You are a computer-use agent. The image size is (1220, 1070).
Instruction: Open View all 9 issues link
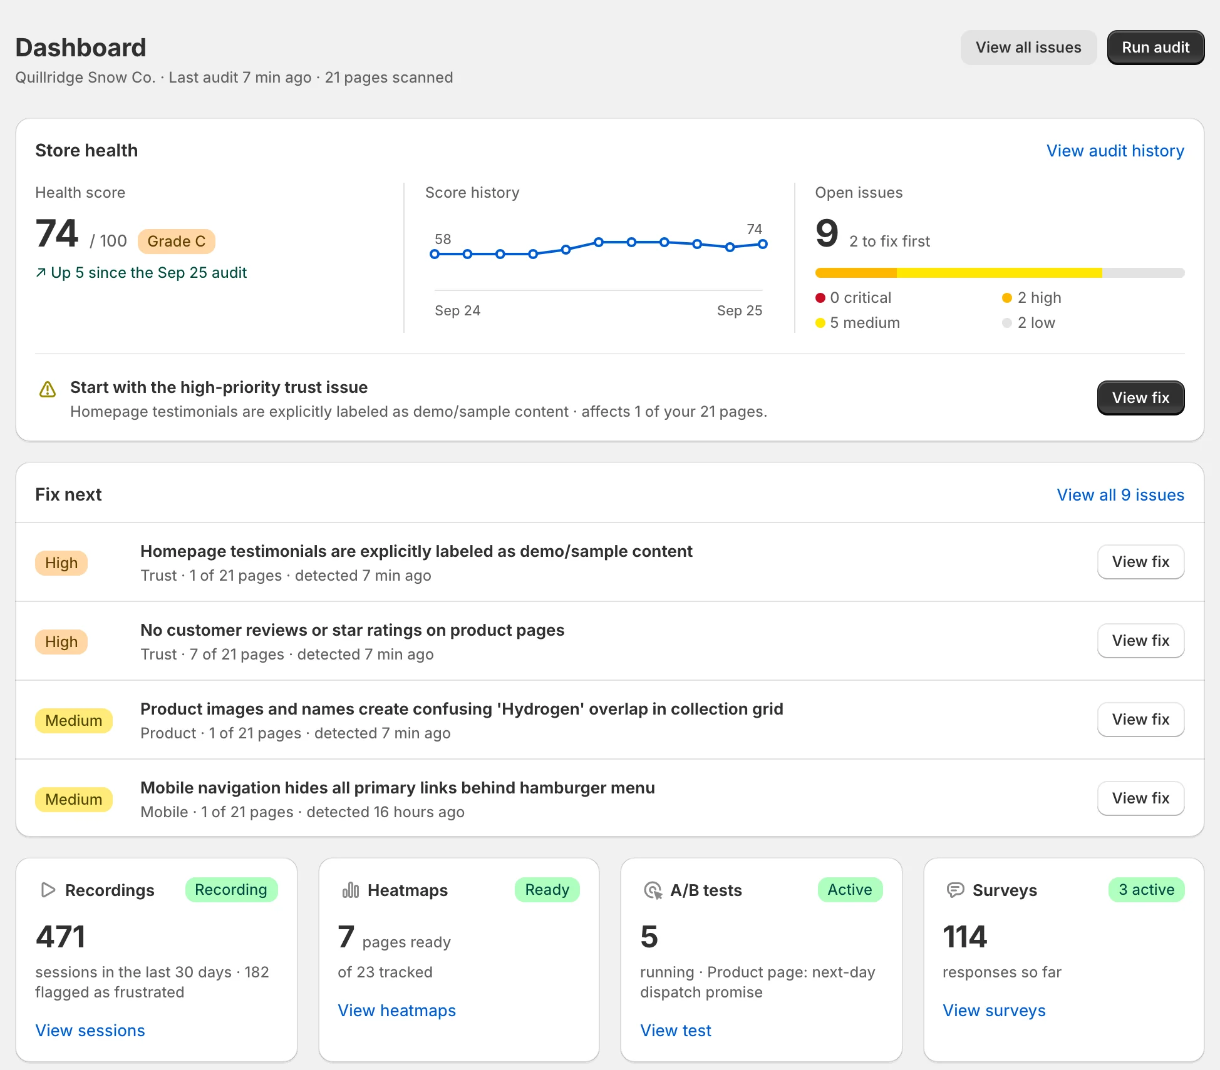tap(1120, 495)
